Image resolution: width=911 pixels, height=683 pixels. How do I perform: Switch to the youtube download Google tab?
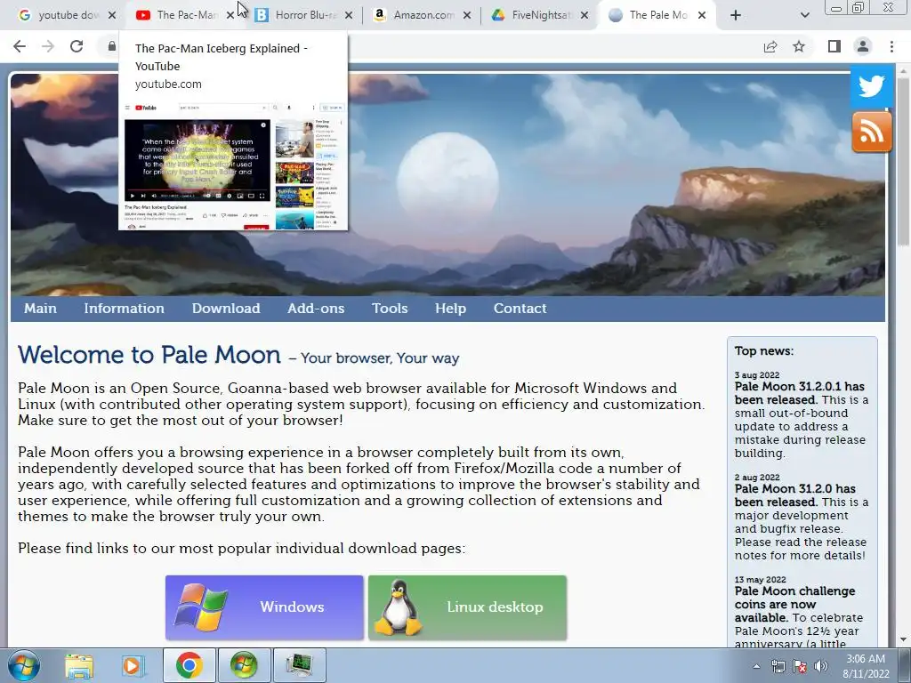[60, 15]
